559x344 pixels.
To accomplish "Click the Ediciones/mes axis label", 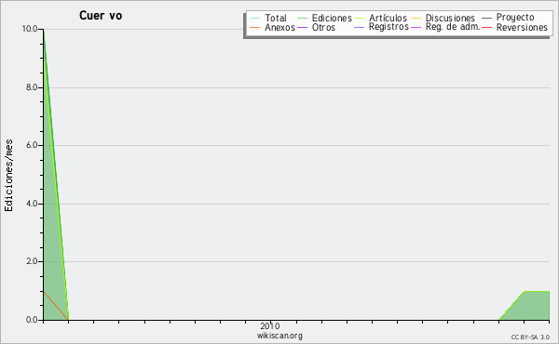I will pyautogui.click(x=8, y=176).
